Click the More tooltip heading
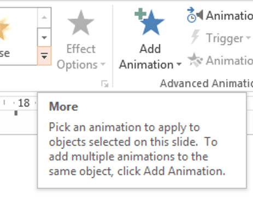The height and width of the screenshot is (200, 253). click(x=63, y=106)
